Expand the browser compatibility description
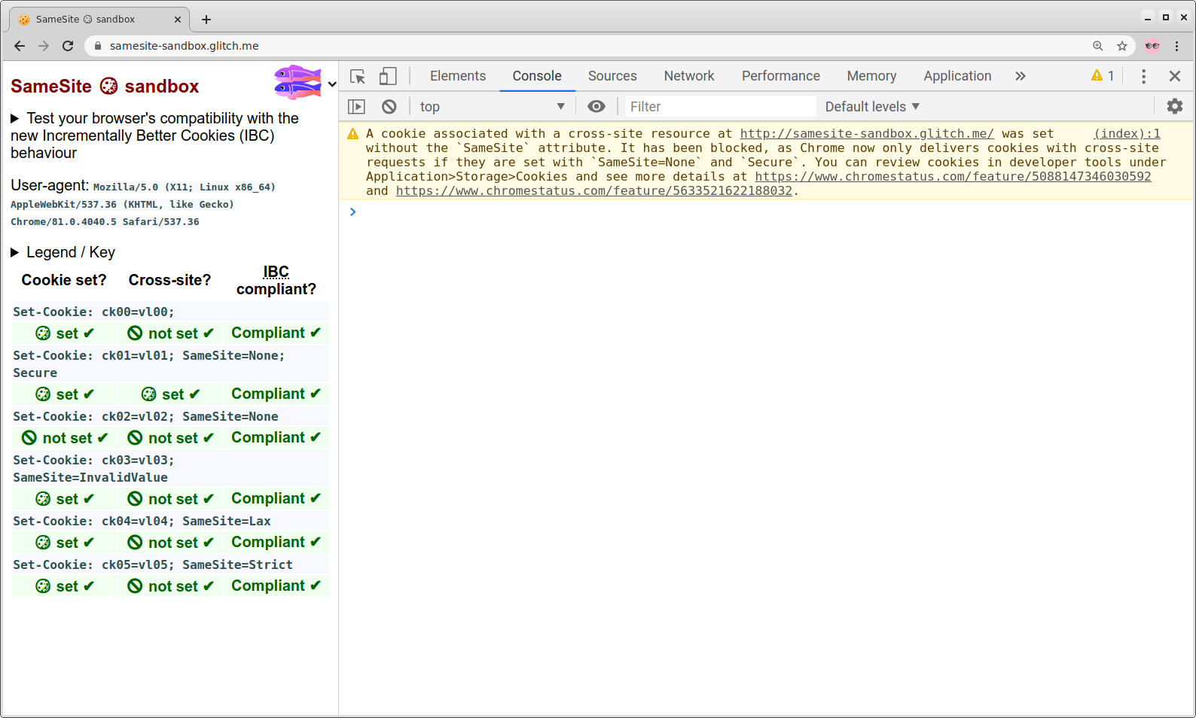 (x=154, y=135)
